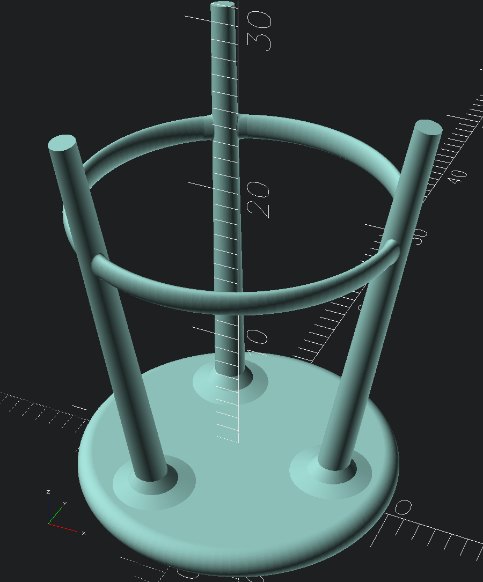This screenshot has width=483, height=582.
Task: Click the Z label on the orientation gizmo
Action: (48, 492)
